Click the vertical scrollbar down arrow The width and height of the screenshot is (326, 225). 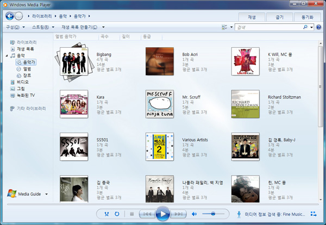[x=321, y=200]
